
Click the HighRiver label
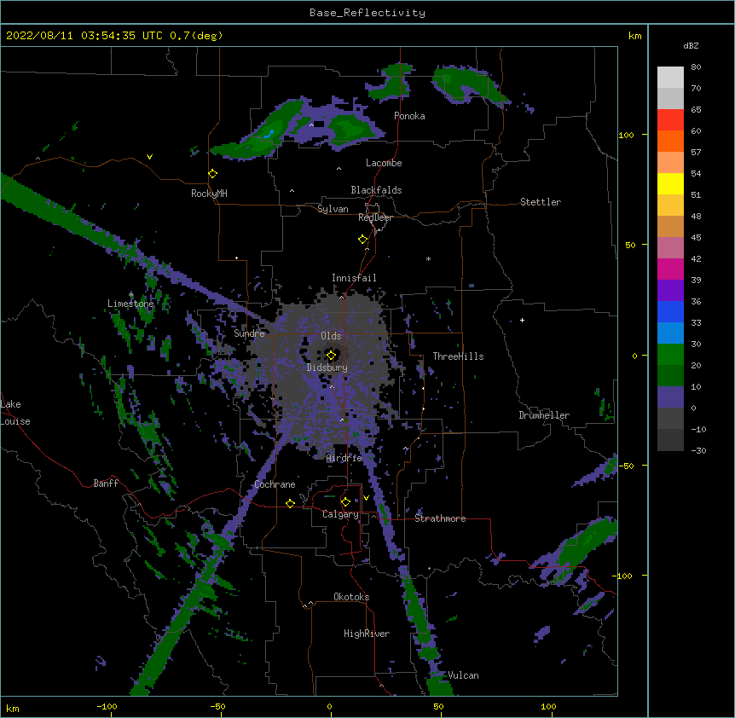click(x=367, y=634)
